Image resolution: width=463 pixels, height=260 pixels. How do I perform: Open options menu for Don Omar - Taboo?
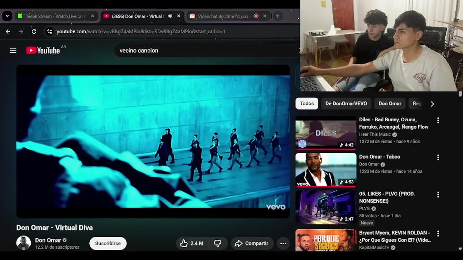click(438, 157)
